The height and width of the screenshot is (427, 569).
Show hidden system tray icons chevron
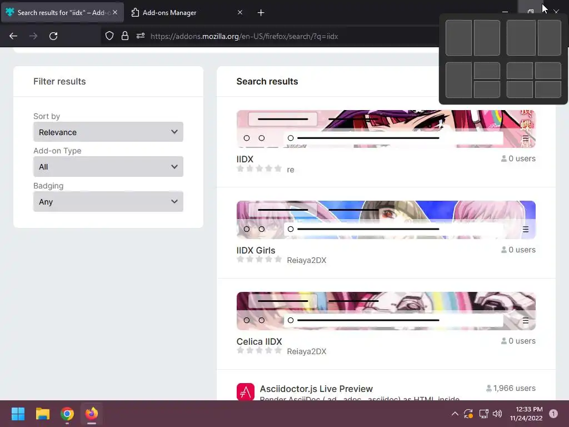pyautogui.click(x=455, y=414)
